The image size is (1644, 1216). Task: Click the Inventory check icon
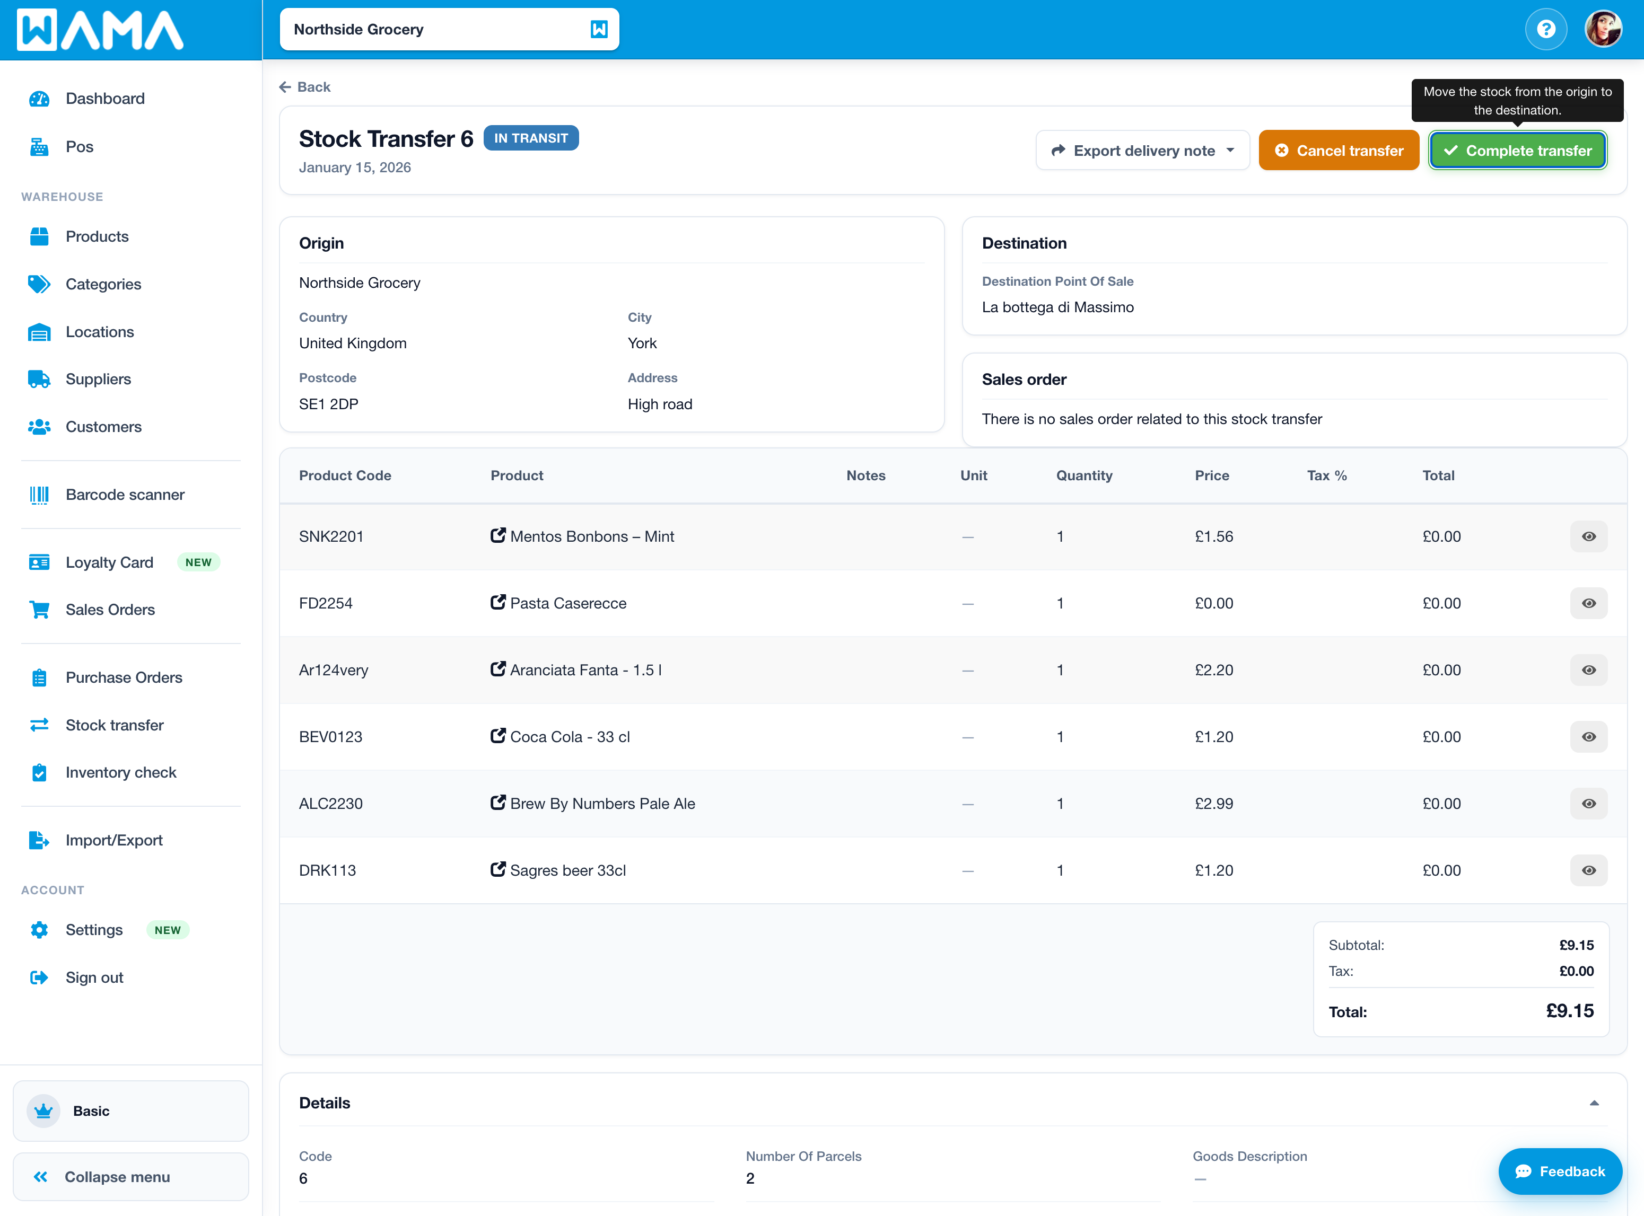point(39,772)
